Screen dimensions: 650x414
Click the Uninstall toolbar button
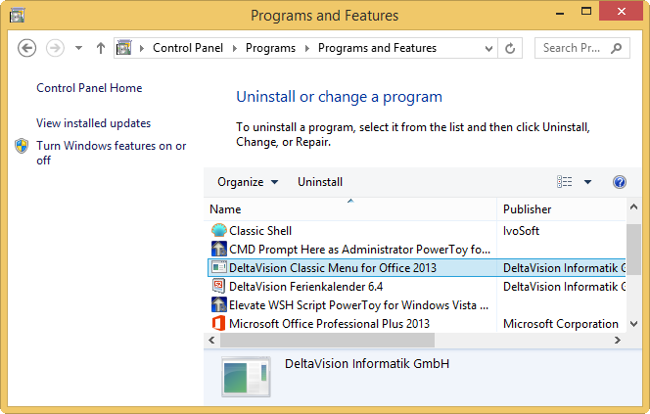[x=320, y=182]
